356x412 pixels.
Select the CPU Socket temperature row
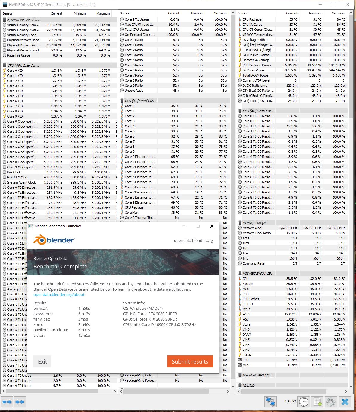tap(292, 299)
